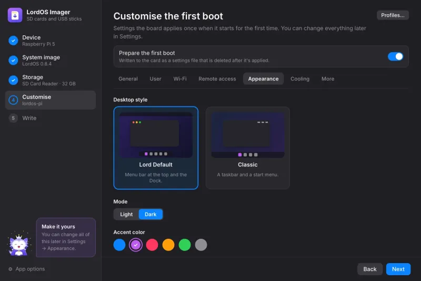421x281 pixels.
Task: Toggle the Prepare the first boot switch
Action: tap(395, 56)
